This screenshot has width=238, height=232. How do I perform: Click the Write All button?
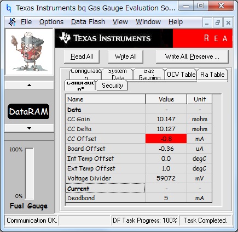[125, 56]
